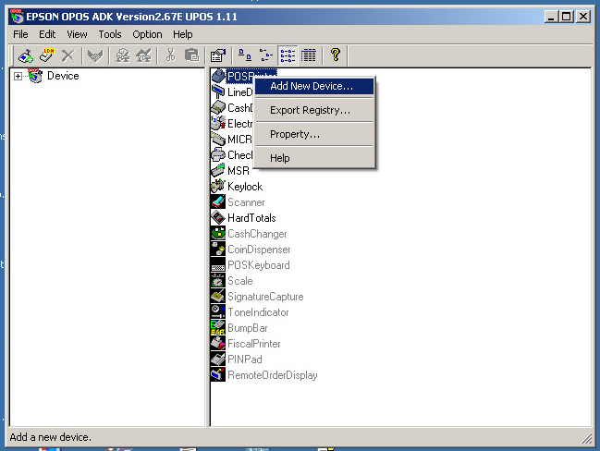Select the POSPrinter device icon
Screen dimensions: 600x451
click(x=218, y=76)
